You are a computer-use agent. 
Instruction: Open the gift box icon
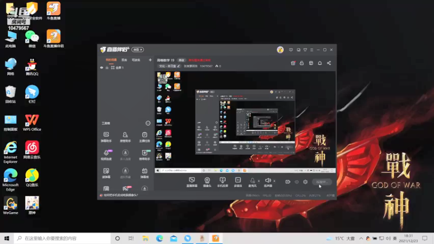(x=293, y=63)
